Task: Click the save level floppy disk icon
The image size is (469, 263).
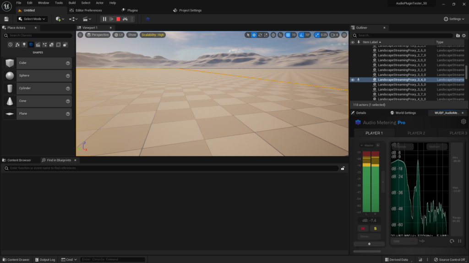Action: click(6, 19)
